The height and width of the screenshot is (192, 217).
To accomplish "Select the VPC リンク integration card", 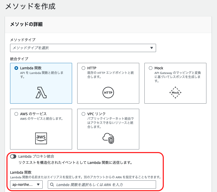I will point(108,129).
